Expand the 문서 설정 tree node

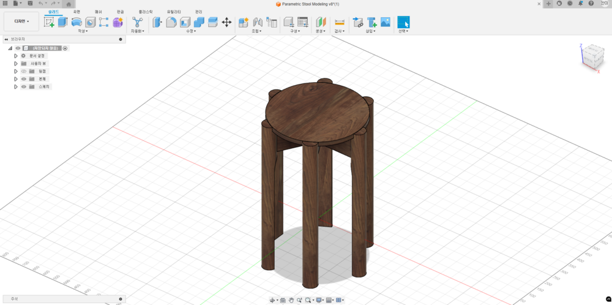coord(16,56)
